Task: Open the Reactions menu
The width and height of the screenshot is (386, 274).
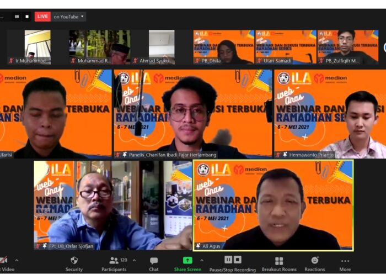Action: (x=315, y=262)
